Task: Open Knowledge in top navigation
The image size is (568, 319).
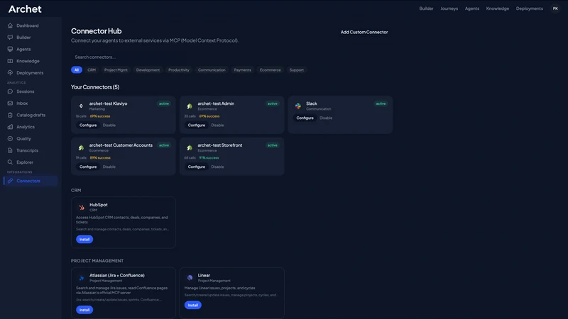Action: pyautogui.click(x=498, y=9)
